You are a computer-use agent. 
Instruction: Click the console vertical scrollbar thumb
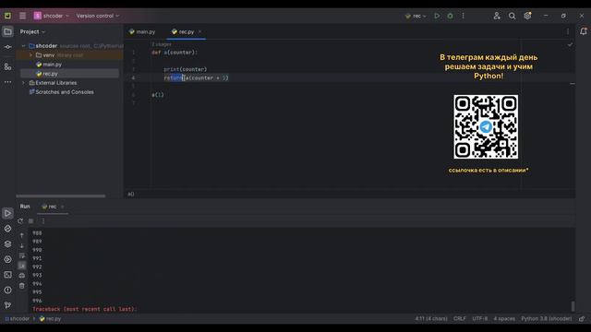tap(573, 306)
